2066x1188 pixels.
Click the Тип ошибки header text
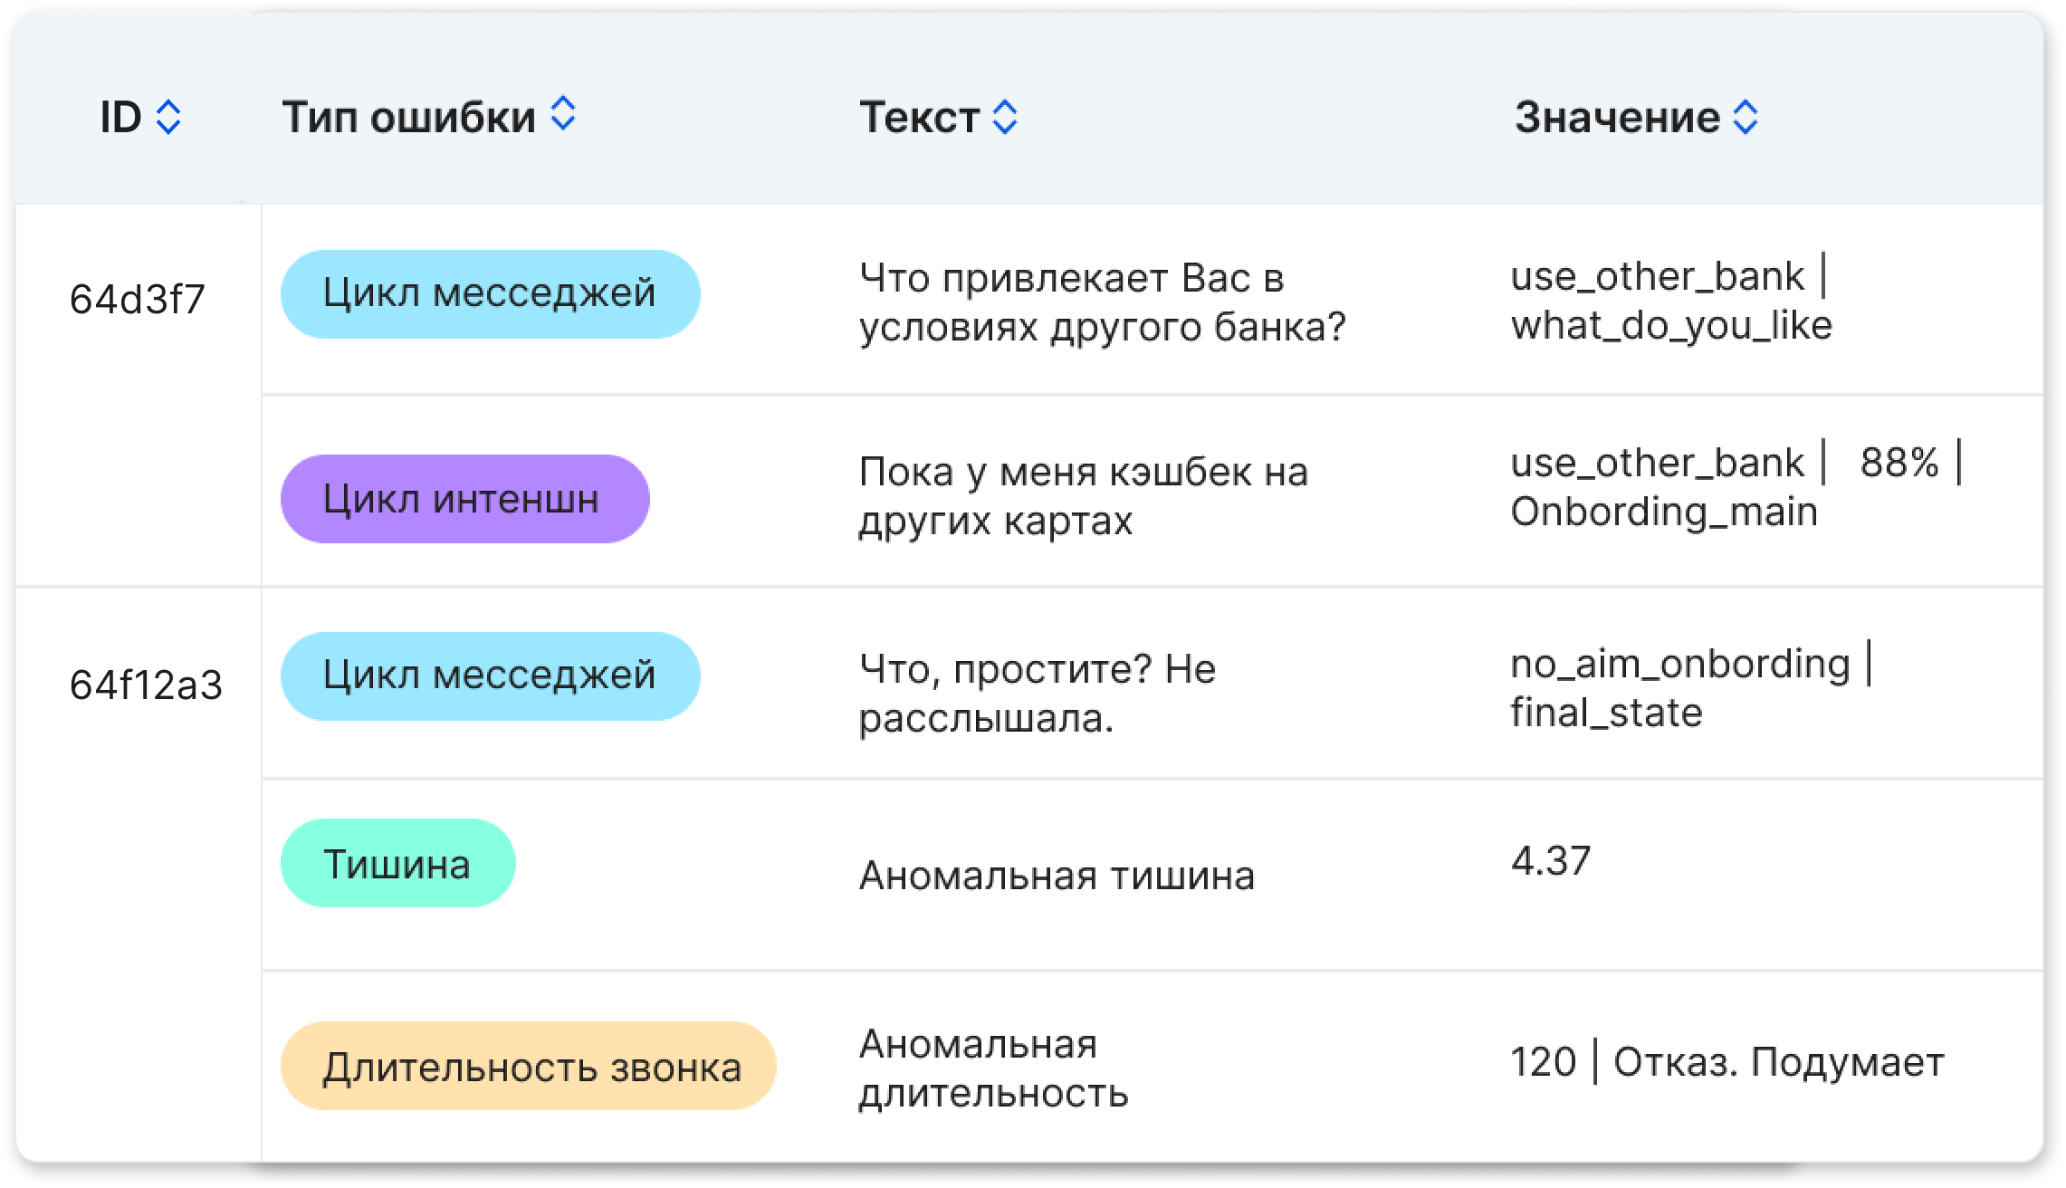(x=408, y=118)
